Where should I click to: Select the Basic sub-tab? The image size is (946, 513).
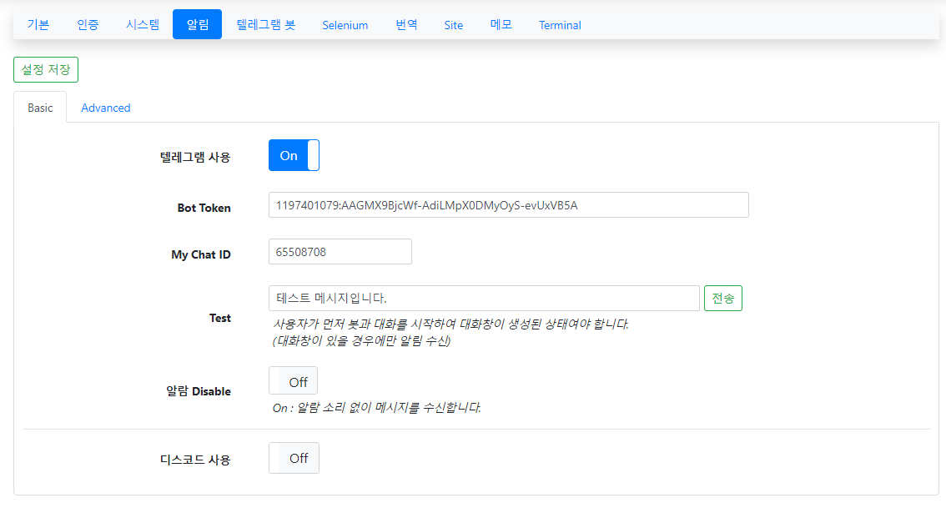40,108
